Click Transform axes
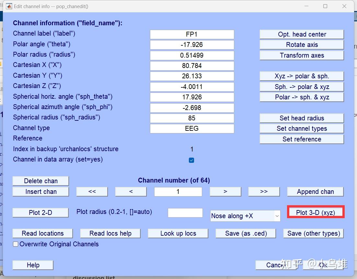 click(x=301, y=55)
